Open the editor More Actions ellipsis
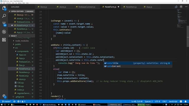The height and width of the screenshot is (106, 189). (x=186, y=7)
